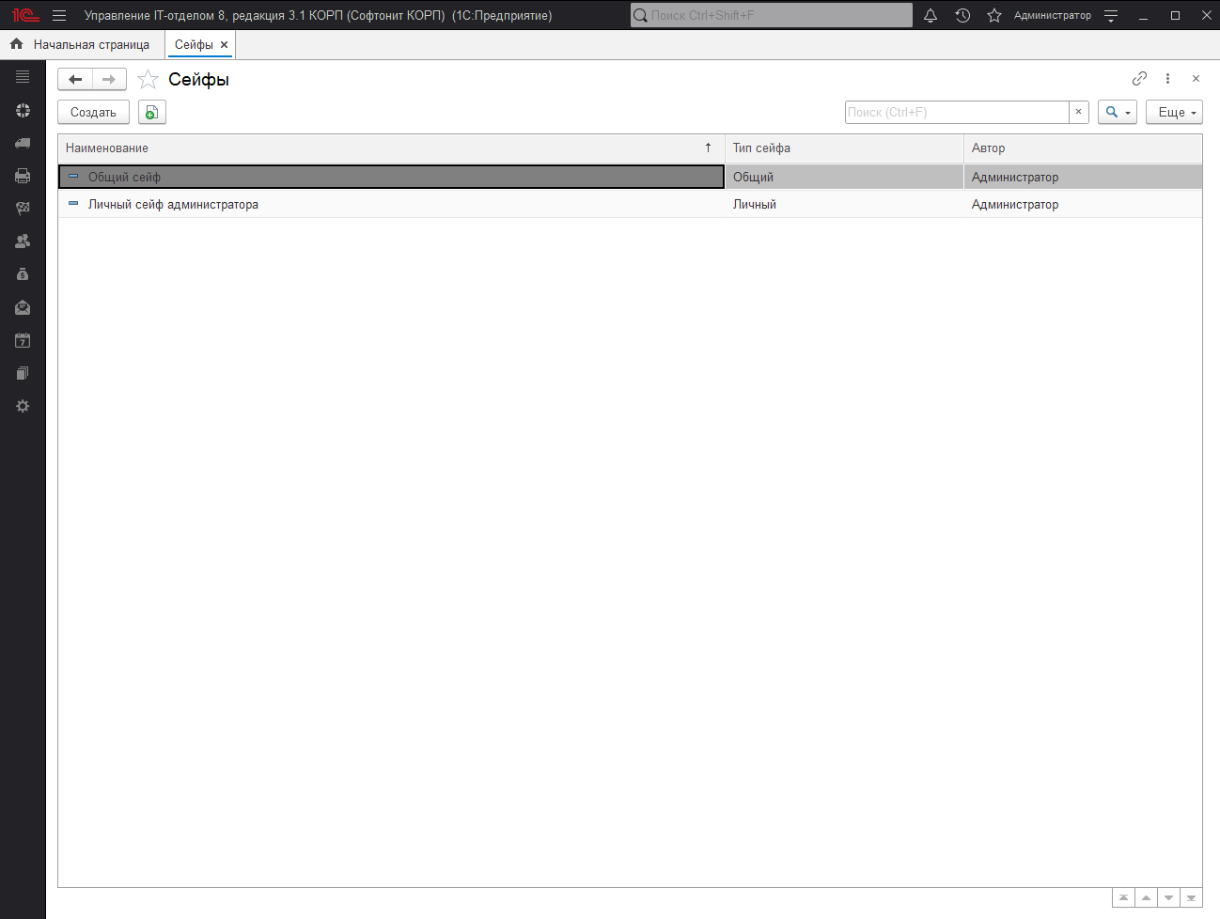Select Личный сейф администратора row
Screen dimensions: 1220x919
pos(173,205)
